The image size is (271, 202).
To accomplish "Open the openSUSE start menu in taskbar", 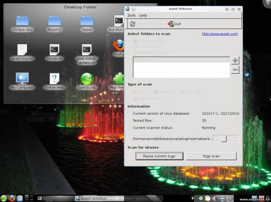I will click(x=4, y=198).
